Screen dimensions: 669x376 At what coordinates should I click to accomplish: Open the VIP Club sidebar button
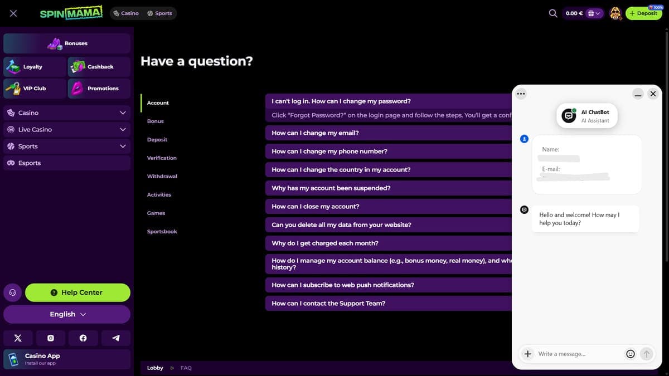34,89
